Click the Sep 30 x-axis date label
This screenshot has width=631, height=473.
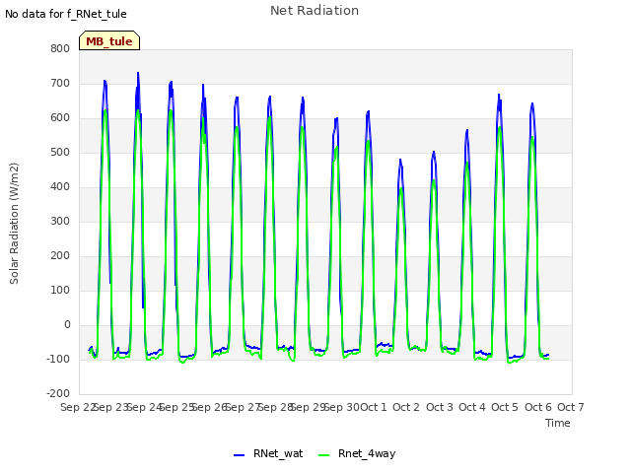coord(342,407)
